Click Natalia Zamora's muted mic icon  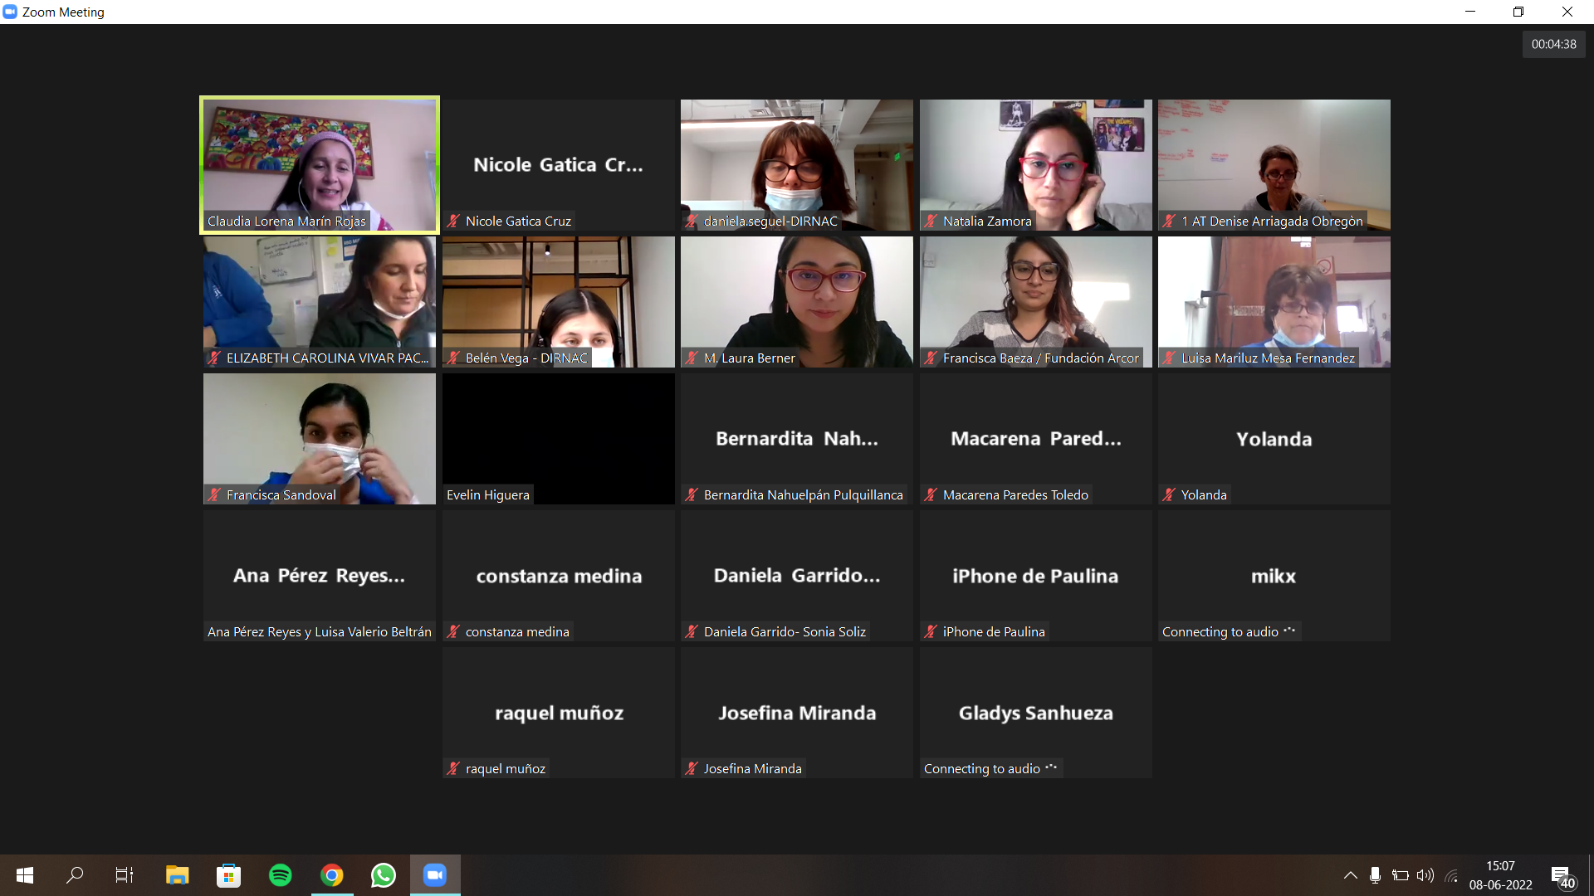pos(931,221)
